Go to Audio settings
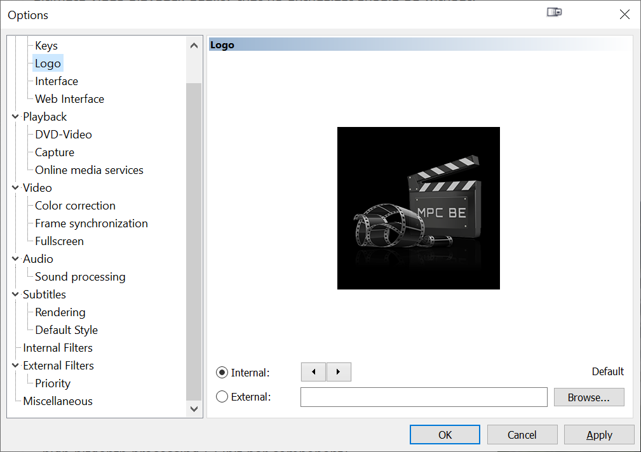Screen dimensions: 641x452 38,259
